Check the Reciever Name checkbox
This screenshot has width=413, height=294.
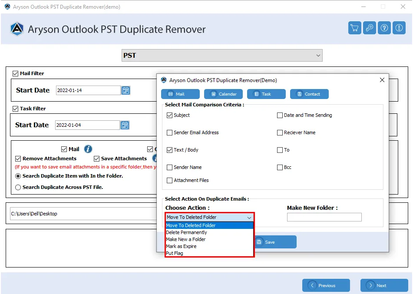click(280, 132)
